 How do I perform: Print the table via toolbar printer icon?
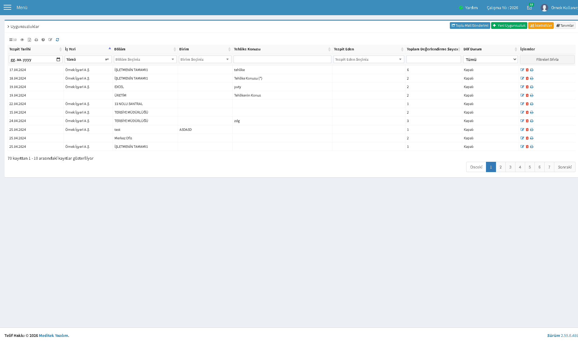pos(36,40)
